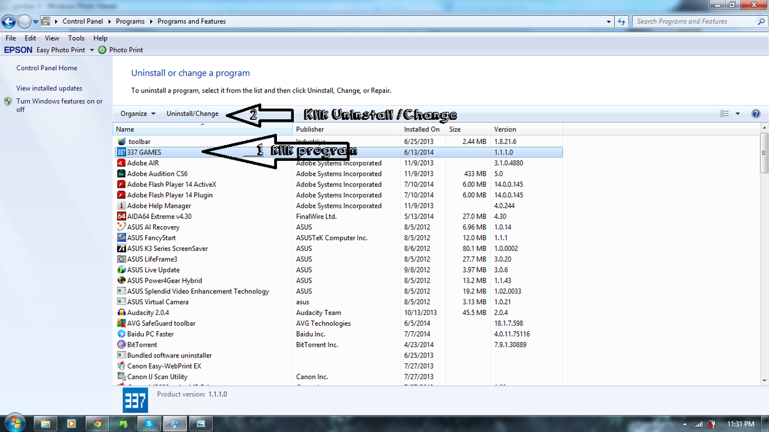The width and height of the screenshot is (769, 432).
Task: Select the Adobe Audition CS6 icon
Action: click(x=122, y=174)
